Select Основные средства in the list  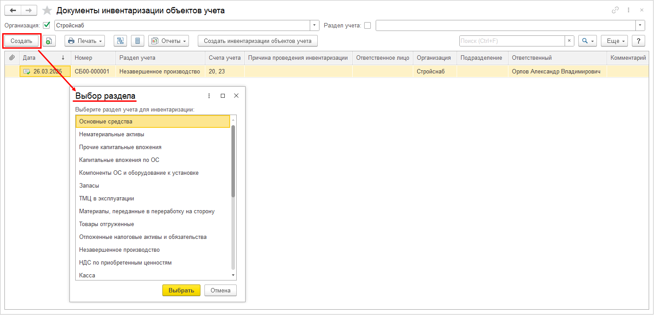[153, 121]
